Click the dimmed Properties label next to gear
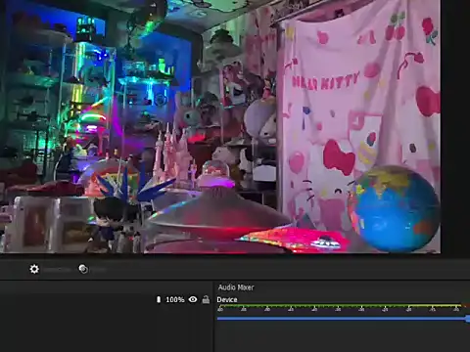The height and width of the screenshot is (352, 470). (57, 270)
